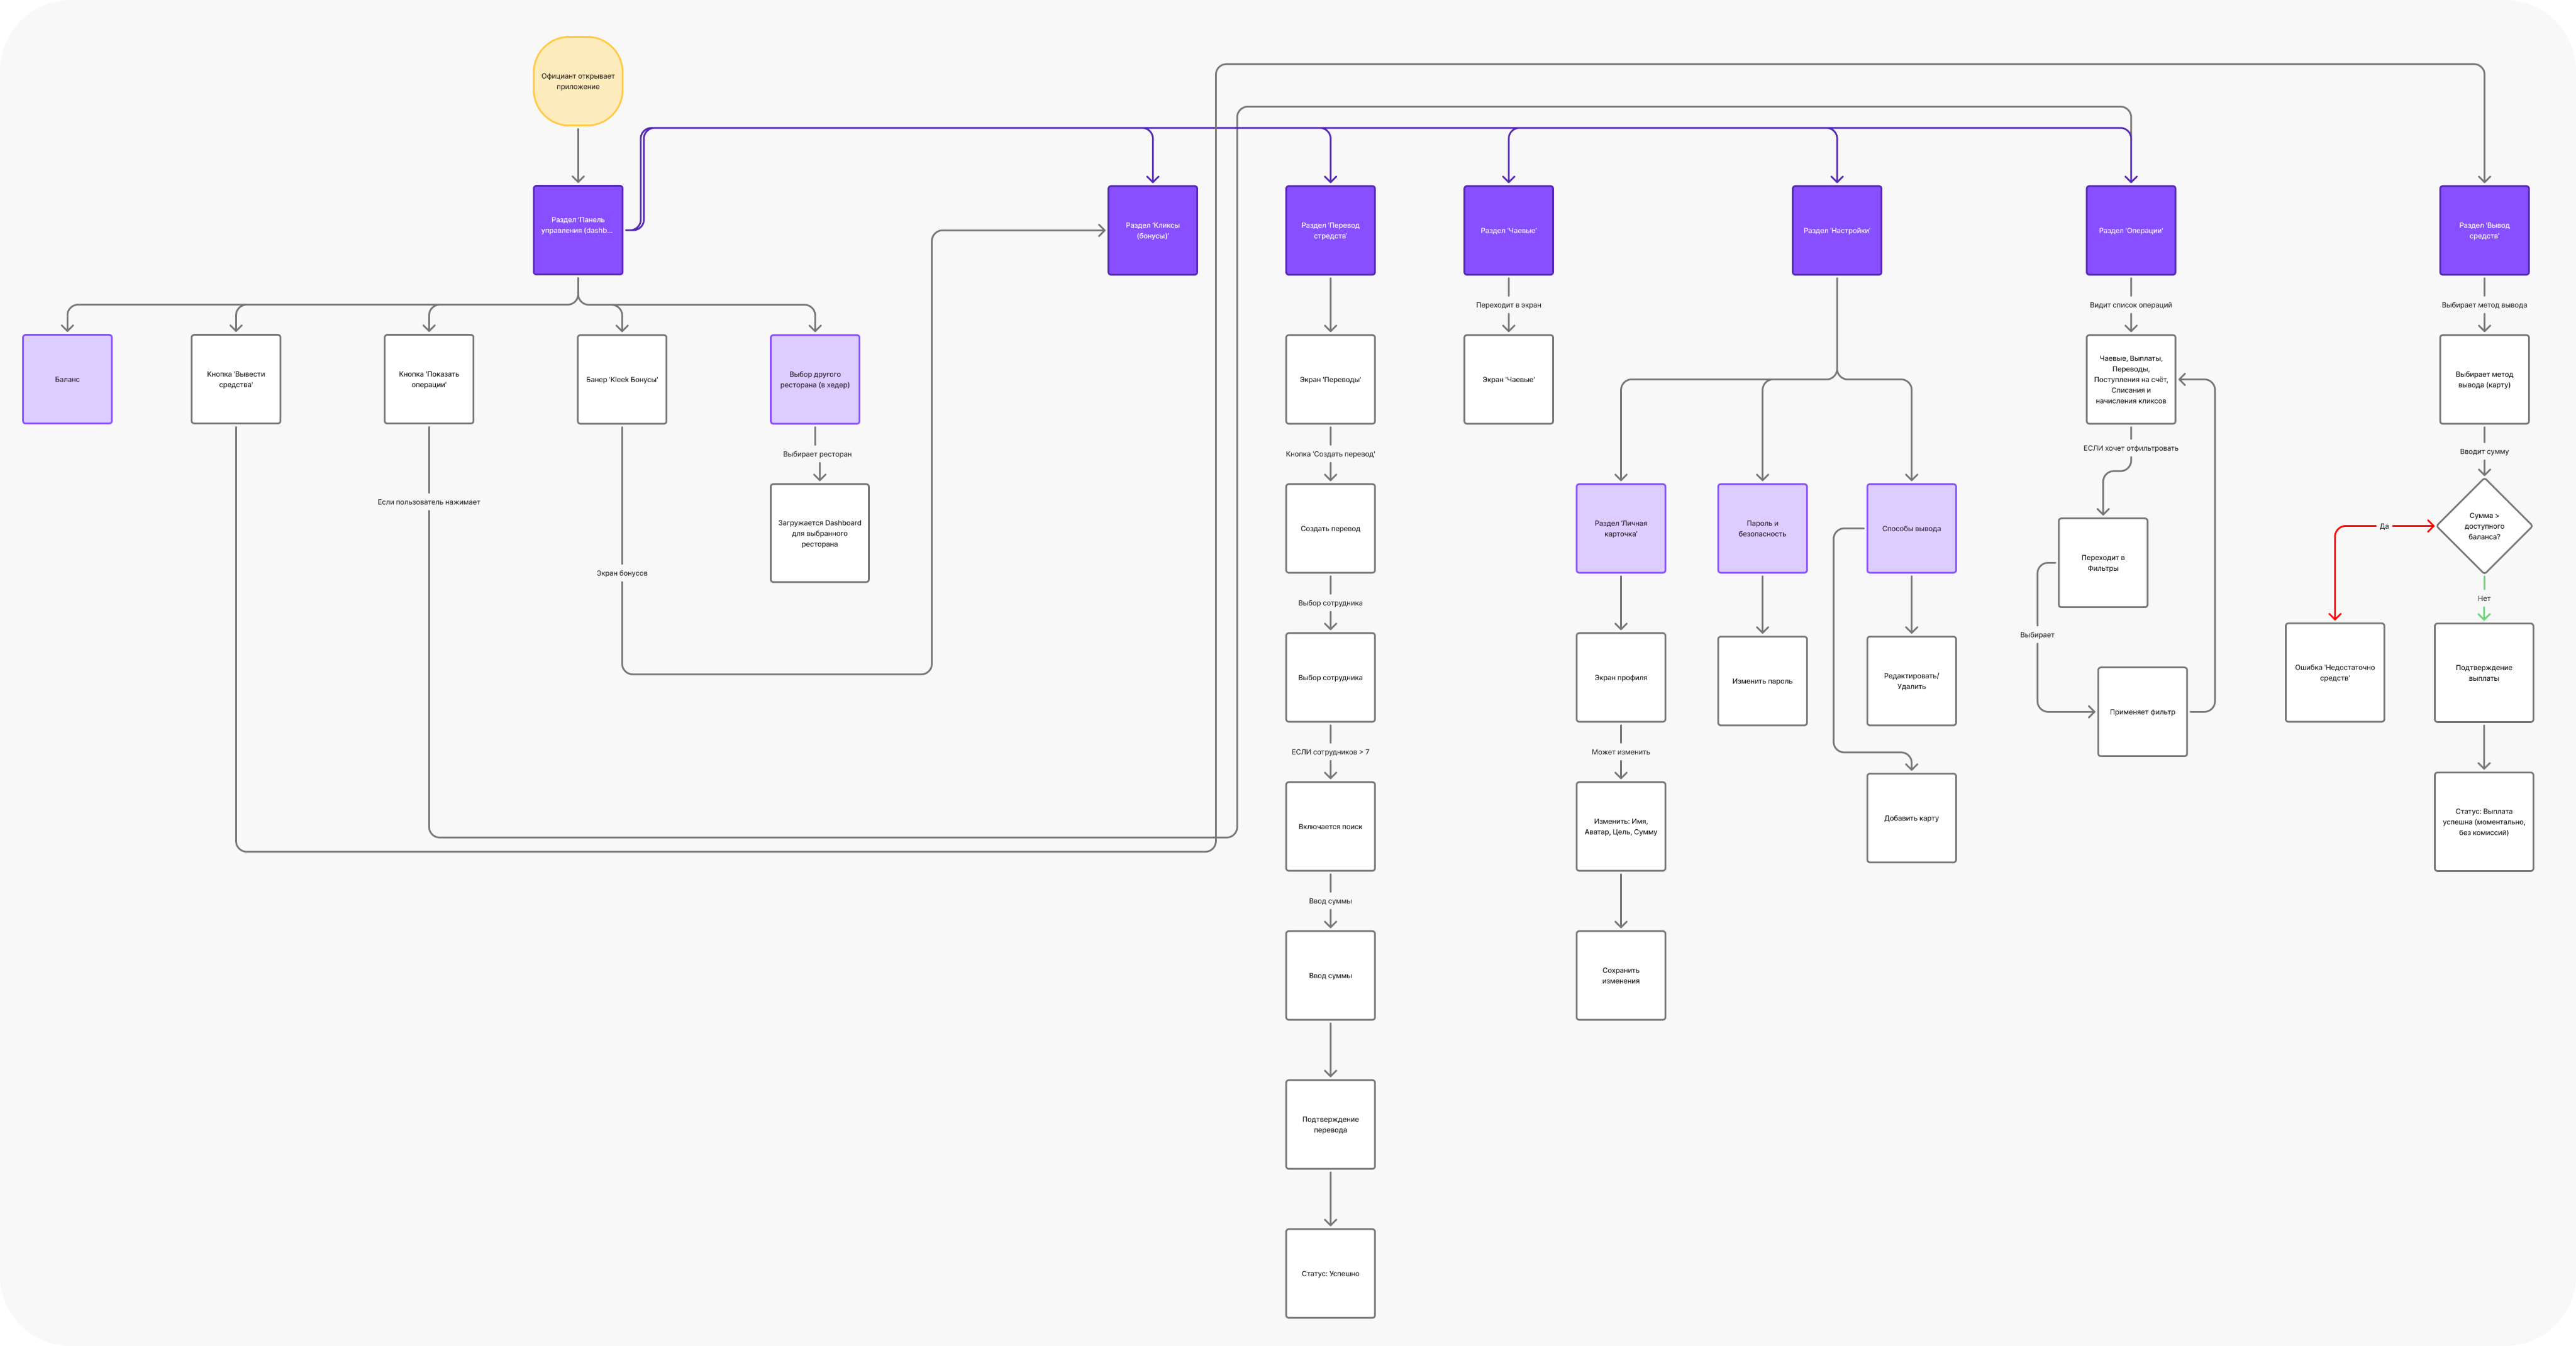The height and width of the screenshot is (1346, 2576).
Task: Select the 'Раздел Кликсы (бонусы)' block
Action: point(1152,230)
